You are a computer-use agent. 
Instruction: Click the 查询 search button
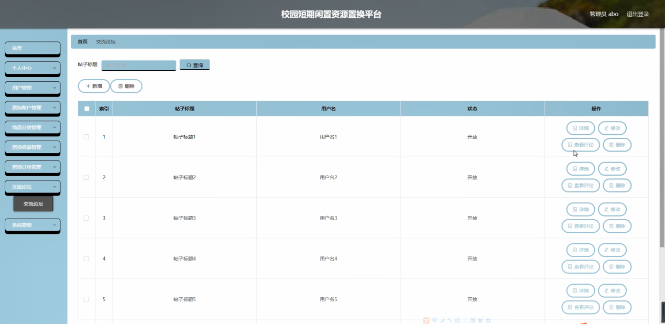(x=194, y=65)
